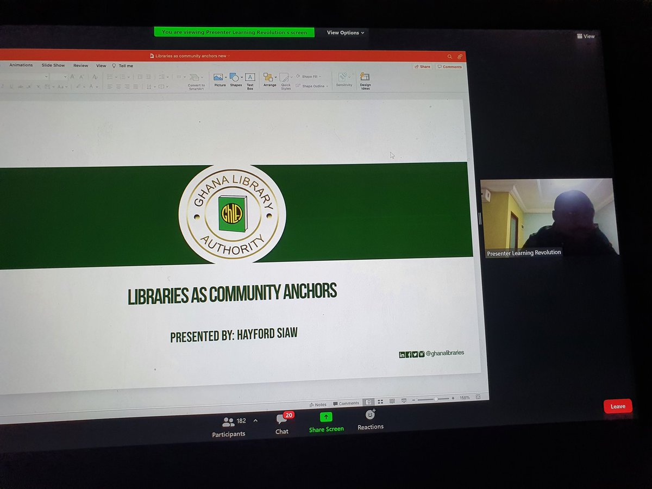The height and width of the screenshot is (489, 652).
Task: Toggle the Notes pane in status bar
Action: [318, 404]
